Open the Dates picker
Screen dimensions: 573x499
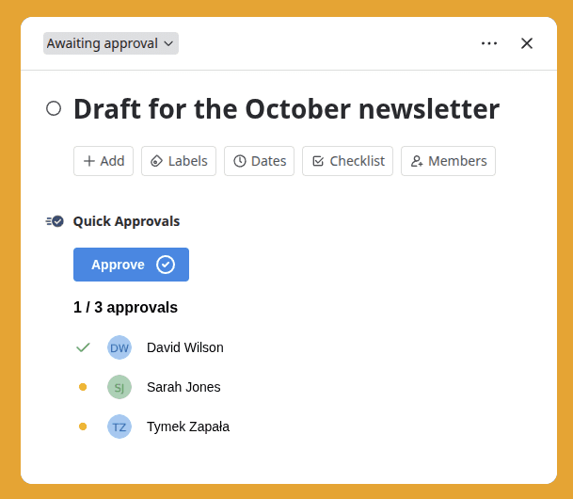(x=260, y=161)
